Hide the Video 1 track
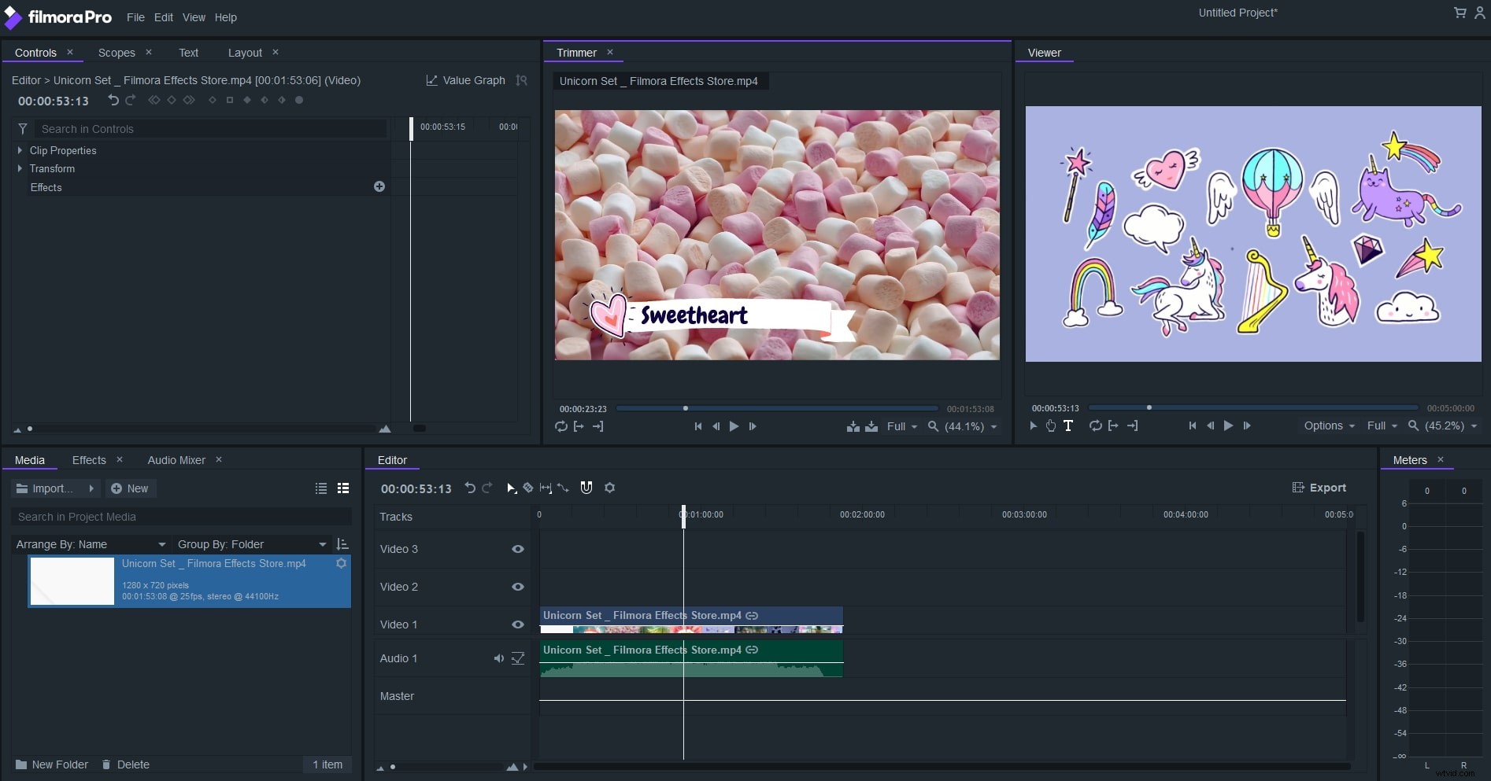 click(517, 624)
